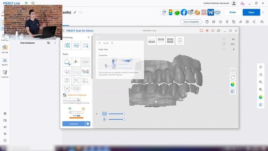
Task: Select the tooth lock tool in Tools
Action: coord(67,62)
